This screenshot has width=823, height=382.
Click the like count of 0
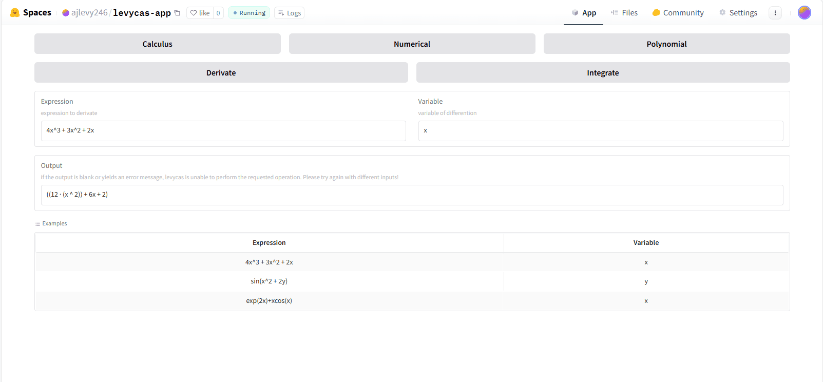[x=218, y=13]
